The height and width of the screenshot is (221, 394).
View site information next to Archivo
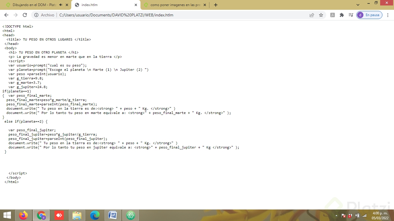pyautogui.click(x=37, y=15)
